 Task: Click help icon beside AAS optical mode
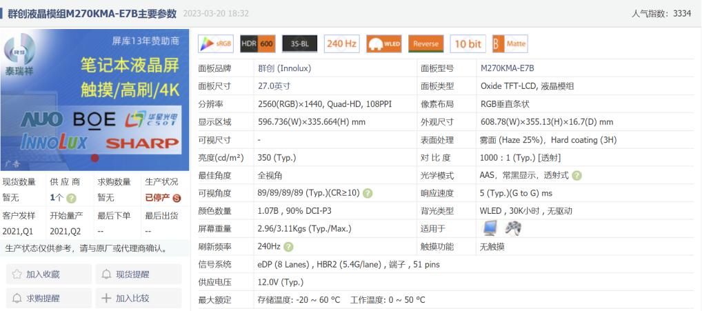576,175
